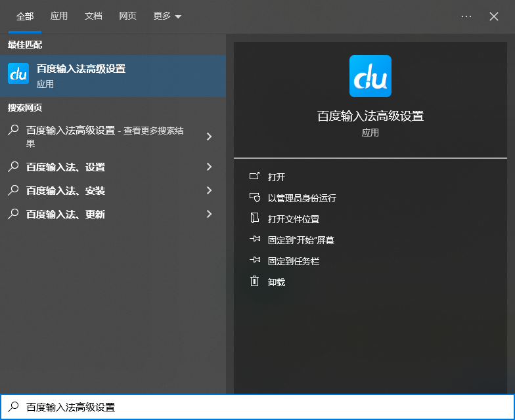Click the pin icon for 固定到"开始"屏幕
The image size is (515, 420).
click(x=255, y=239)
